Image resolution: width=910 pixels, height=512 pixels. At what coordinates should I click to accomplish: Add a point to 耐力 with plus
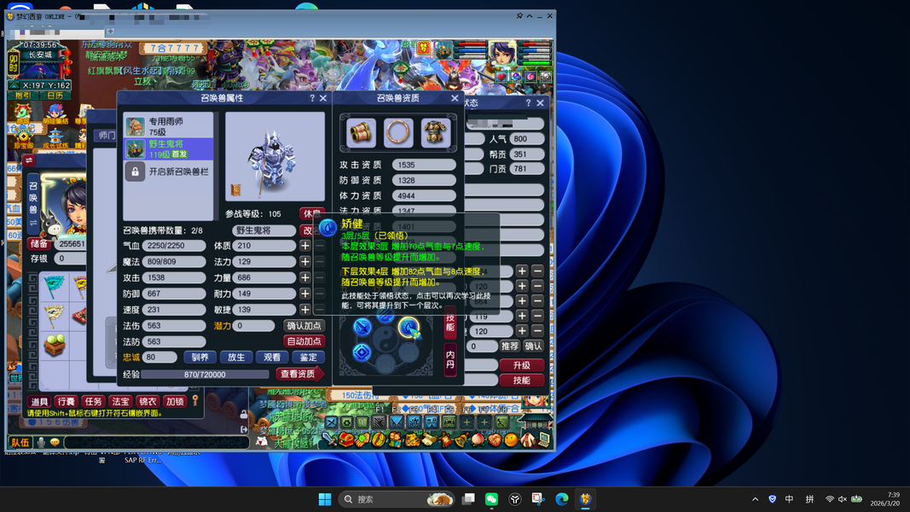304,294
